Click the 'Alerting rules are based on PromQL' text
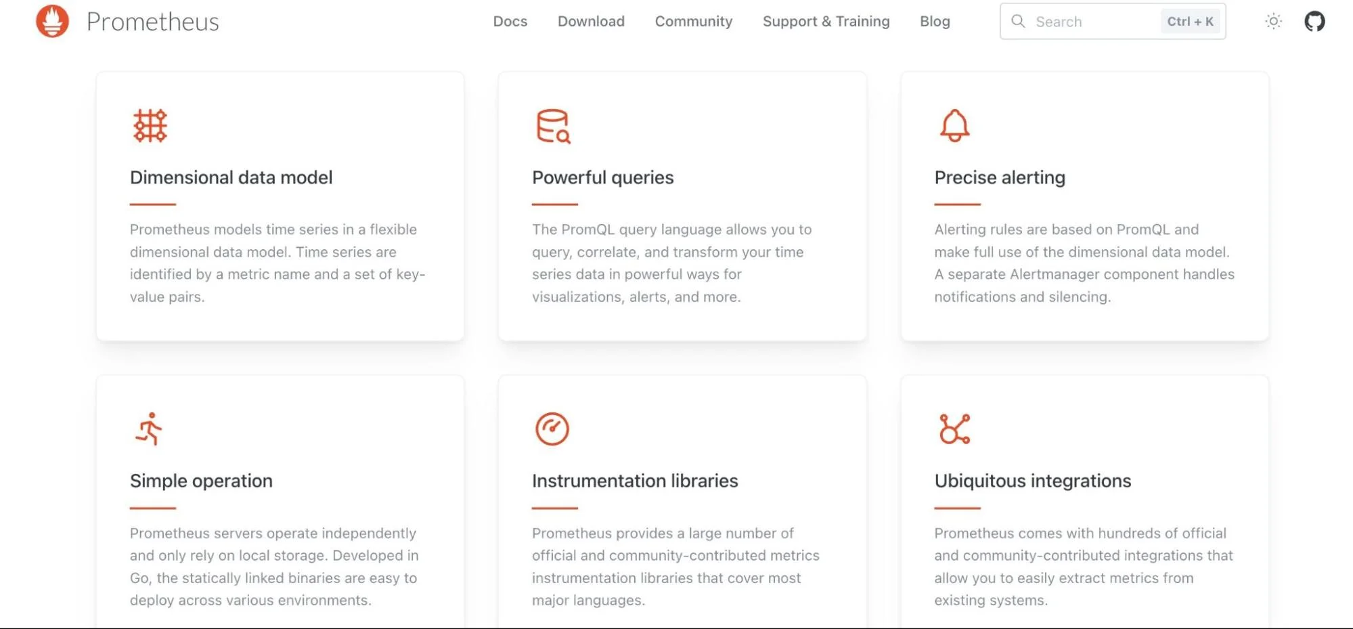Viewport: 1353px width, 629px height. tap(1084, 263)
